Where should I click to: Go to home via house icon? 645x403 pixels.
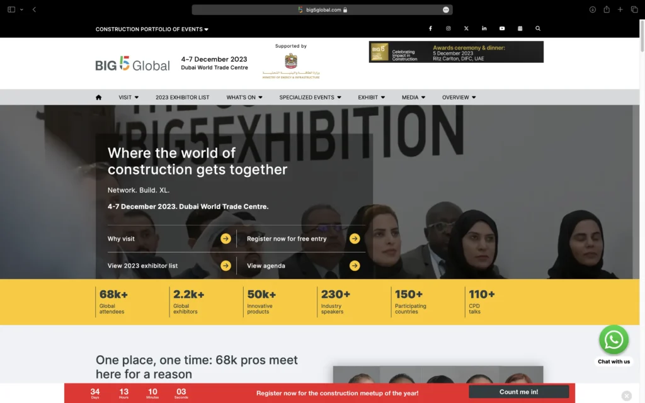tap(98, 98)
